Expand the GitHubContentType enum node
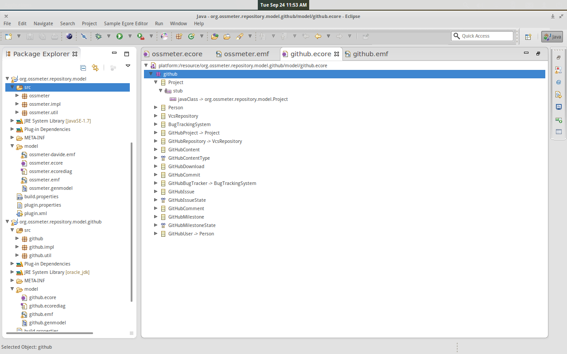567x354 pixels. click(x=156, y=158)
